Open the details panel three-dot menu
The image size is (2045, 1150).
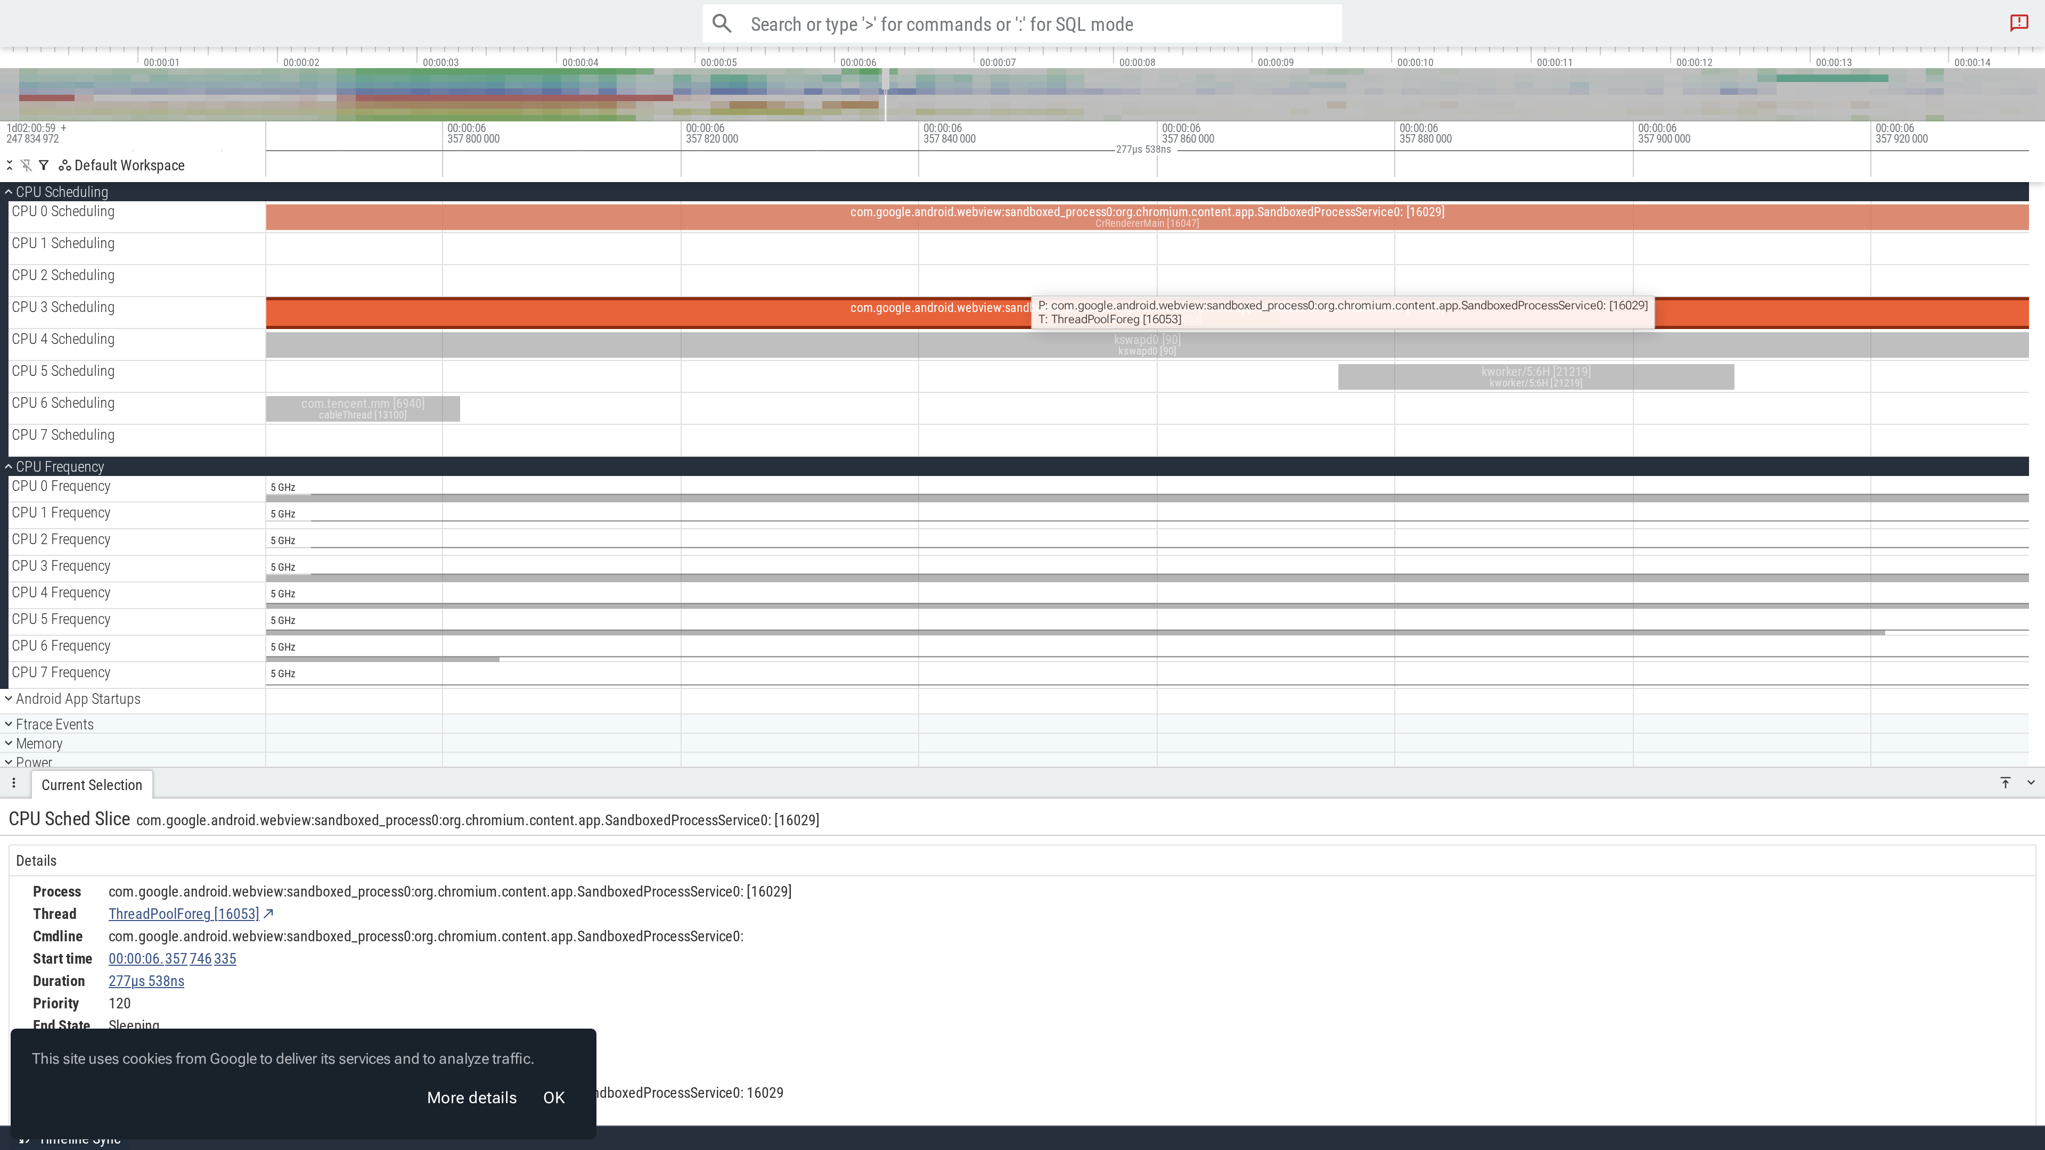coord(13,783)
